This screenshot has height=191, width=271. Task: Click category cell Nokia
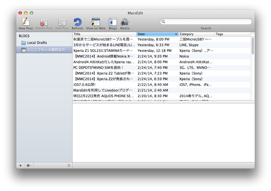pos(184,56)
